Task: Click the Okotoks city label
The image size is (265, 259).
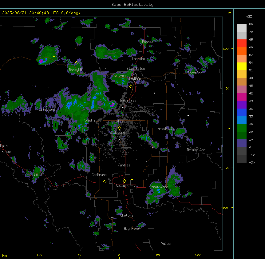Action: coord(127,215)
